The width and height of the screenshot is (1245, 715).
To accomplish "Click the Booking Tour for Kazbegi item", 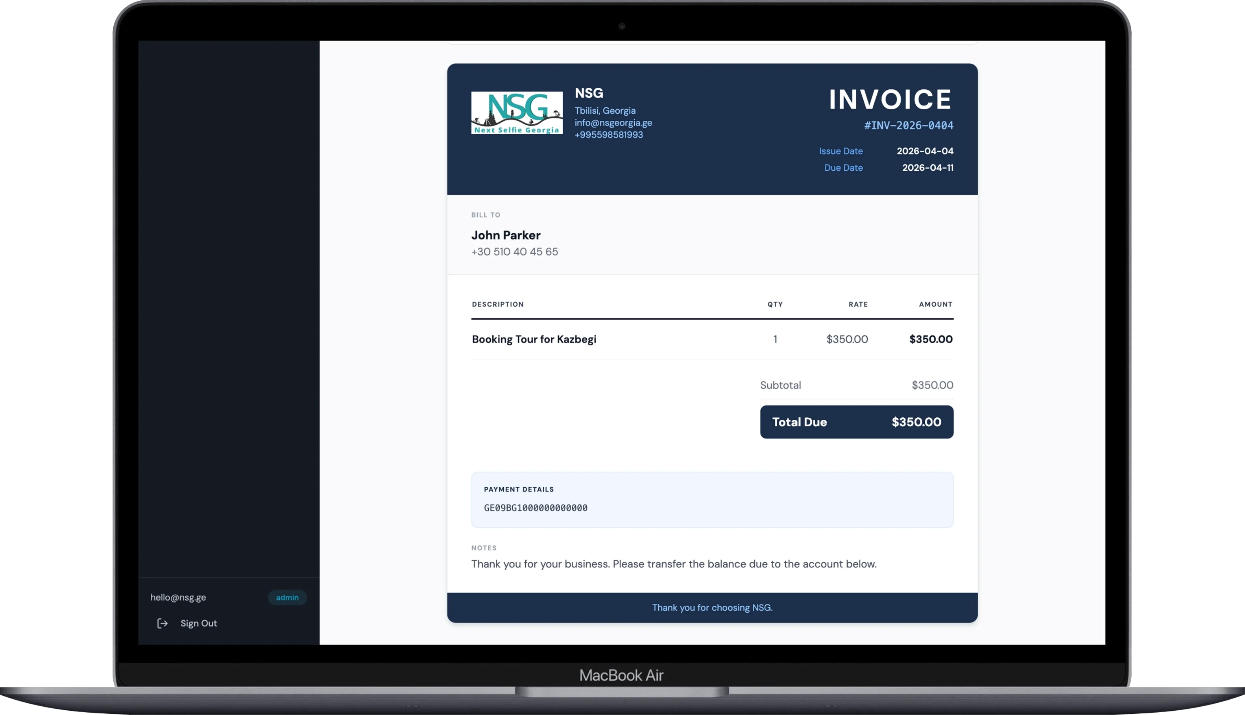I will coord(534,339).
